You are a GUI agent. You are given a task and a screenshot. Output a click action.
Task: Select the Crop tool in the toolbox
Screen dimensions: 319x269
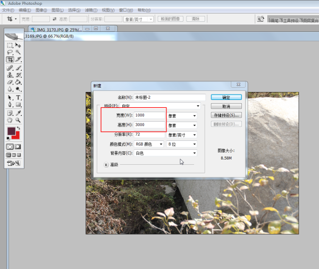point(10,60)
